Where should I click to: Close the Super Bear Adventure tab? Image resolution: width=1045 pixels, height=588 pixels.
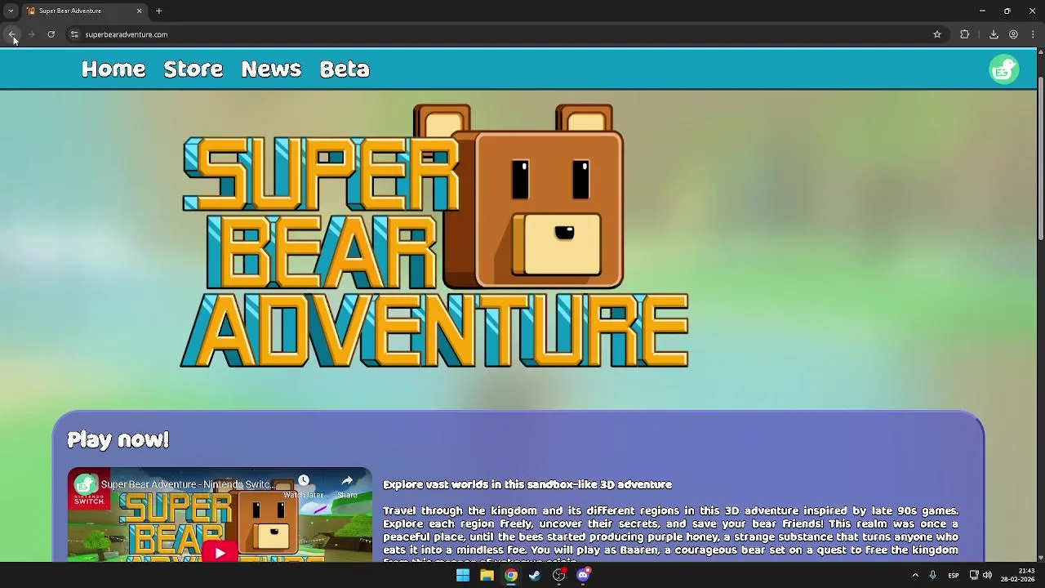139,11
